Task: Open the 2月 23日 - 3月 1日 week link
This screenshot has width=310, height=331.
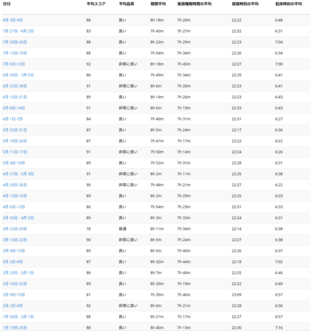Action: point(18,273)
